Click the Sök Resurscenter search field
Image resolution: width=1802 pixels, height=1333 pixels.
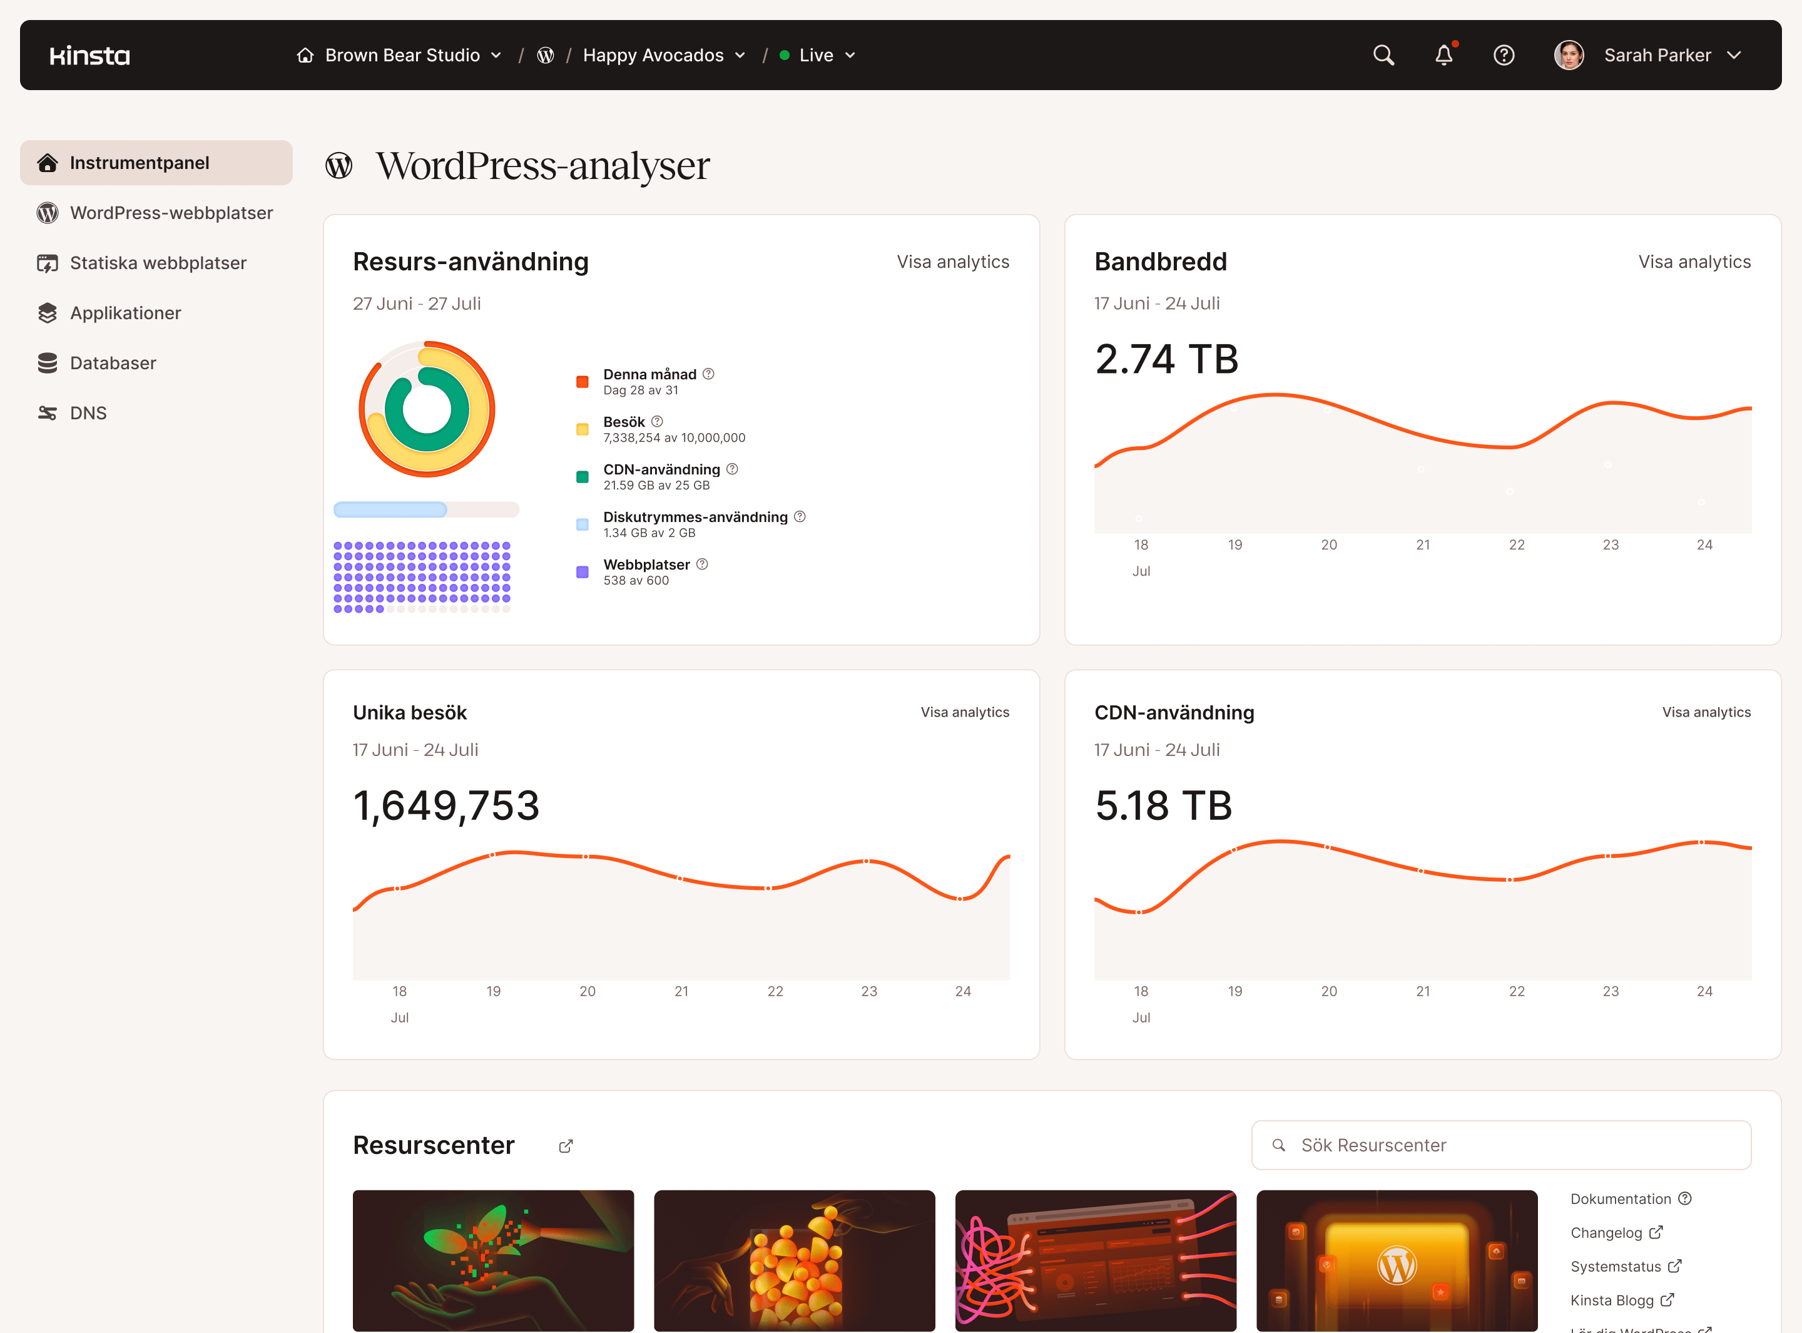(1500, 1145)
